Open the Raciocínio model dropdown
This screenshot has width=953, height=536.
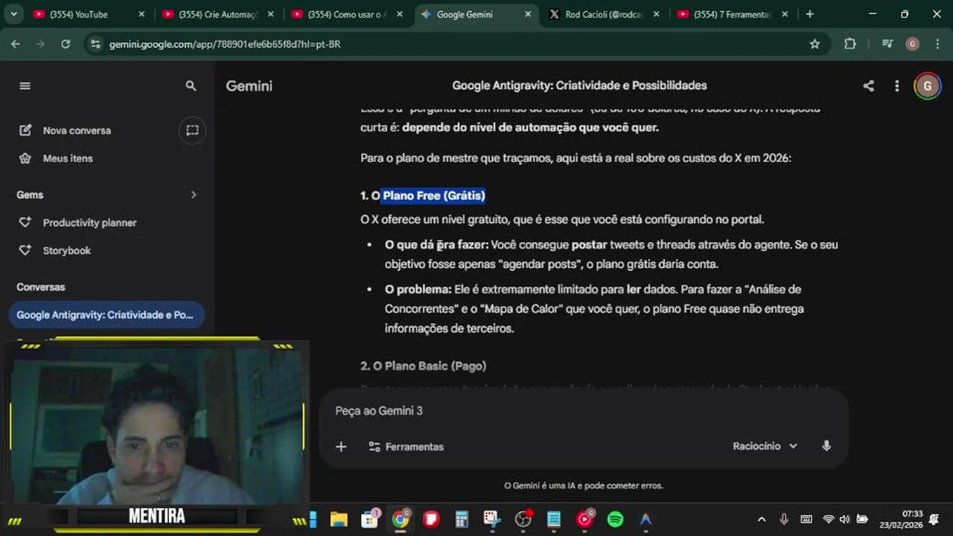pyautogui.click(x=765, y=446)
